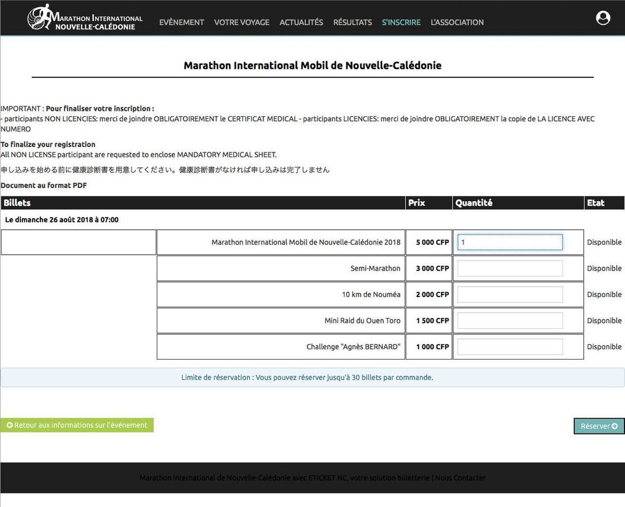625x507 pixels.
Task: Go to VOTRE VOYAGE section
Action: point(242,22)
